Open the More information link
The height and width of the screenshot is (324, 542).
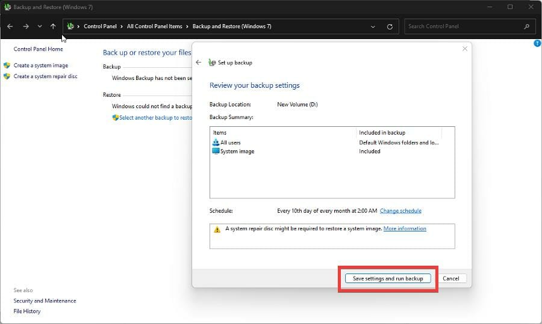pos(405,228)
